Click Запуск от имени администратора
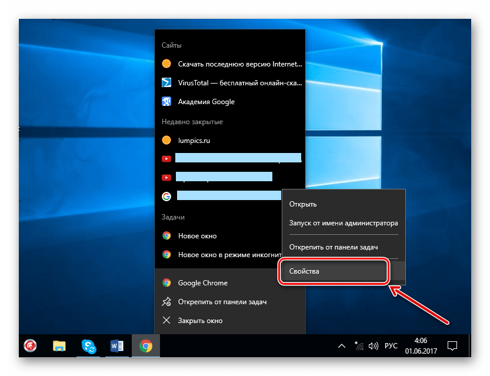Image resolution: width=490 pixels, height=376 pixels. click(343, 223)
